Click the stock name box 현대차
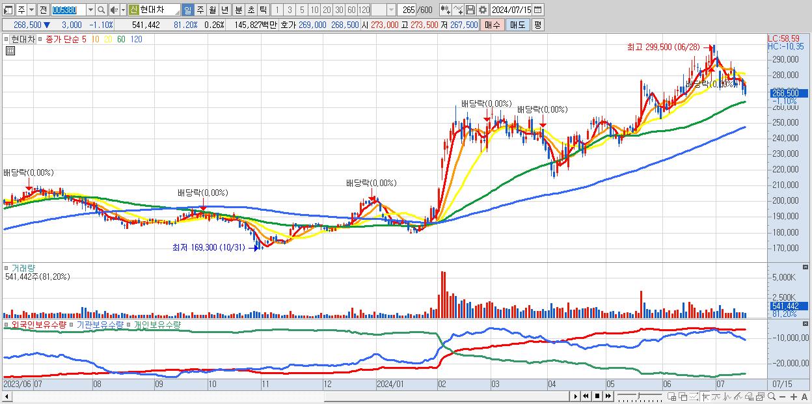 pyautogui.click(x=154, y=10)
